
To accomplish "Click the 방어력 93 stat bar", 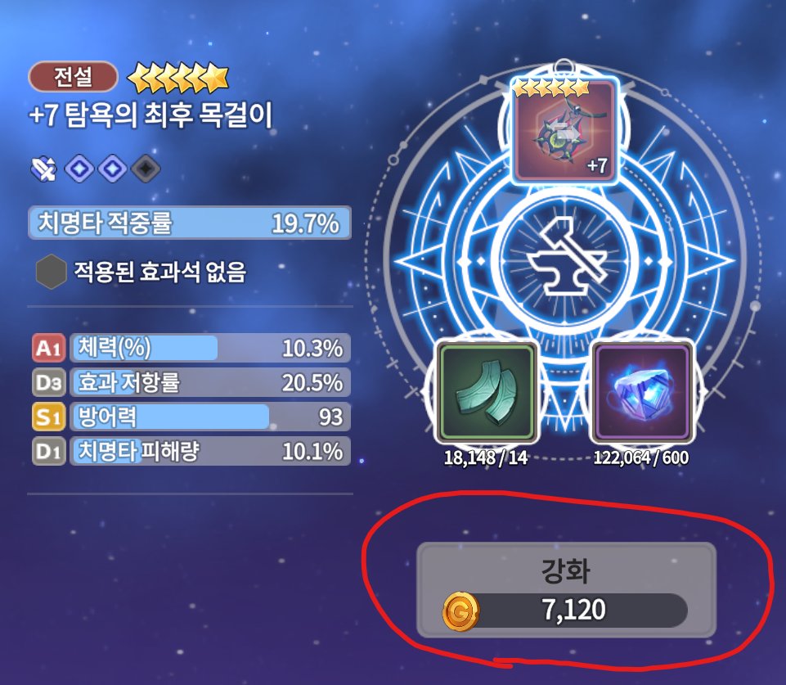I will click(210, 417).
